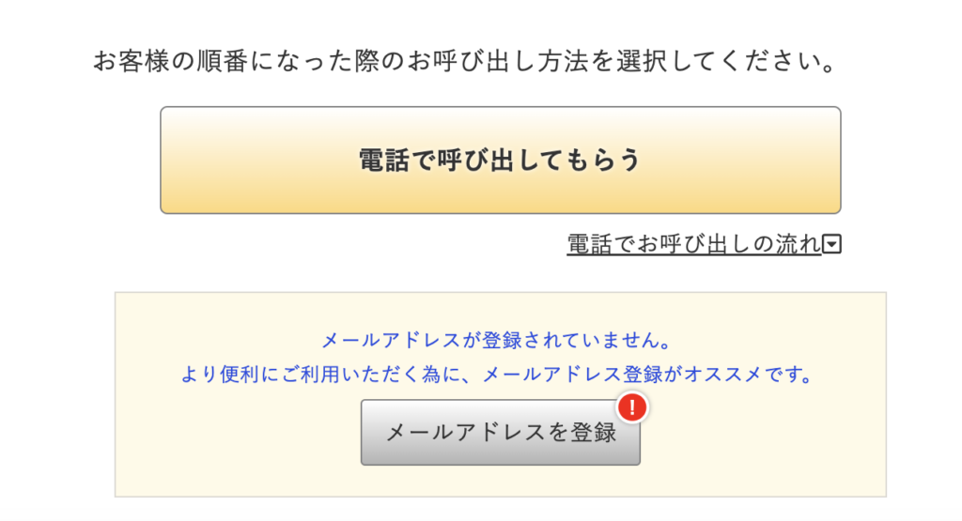
Task: Click the exclamation mark on the register button corner
Action: [x=634, y=407]
